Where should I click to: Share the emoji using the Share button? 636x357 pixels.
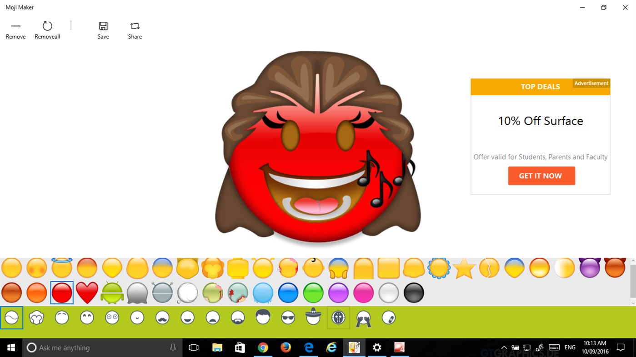[x=135, y=29]
